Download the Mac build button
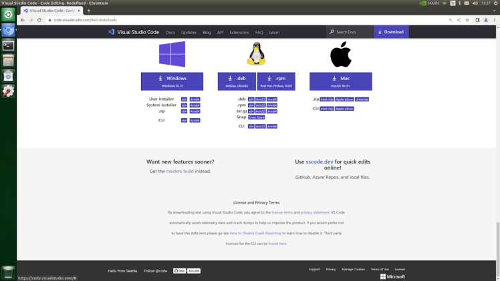The width and height of the screenshot is (500, 281). [340, 81]
